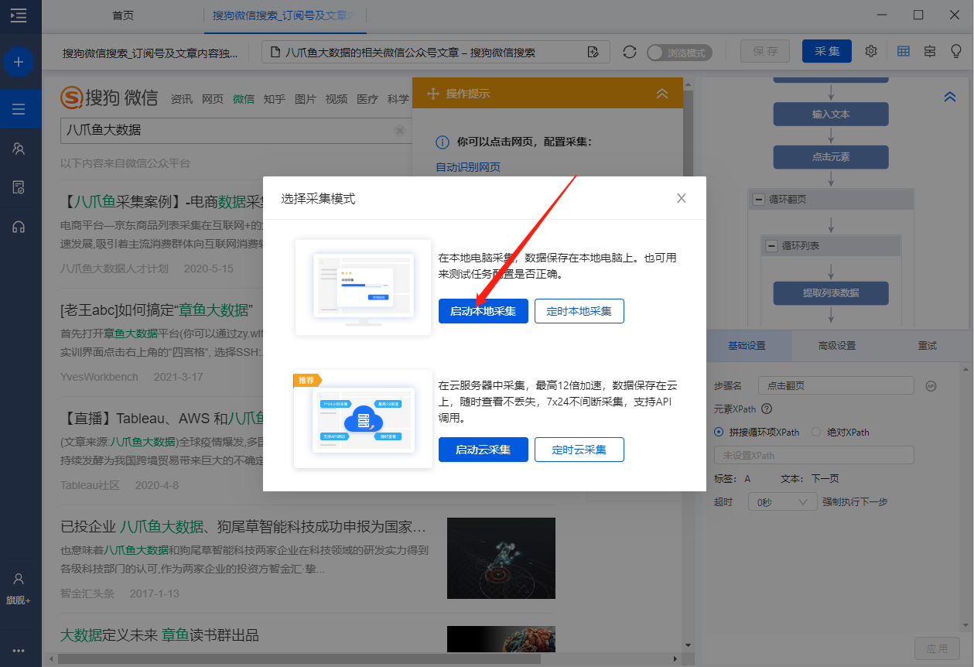Viewport: 974px width, 667px height.
Task: Click the 步骤名 点击翻页 field
Action: [x=836, y=385]
